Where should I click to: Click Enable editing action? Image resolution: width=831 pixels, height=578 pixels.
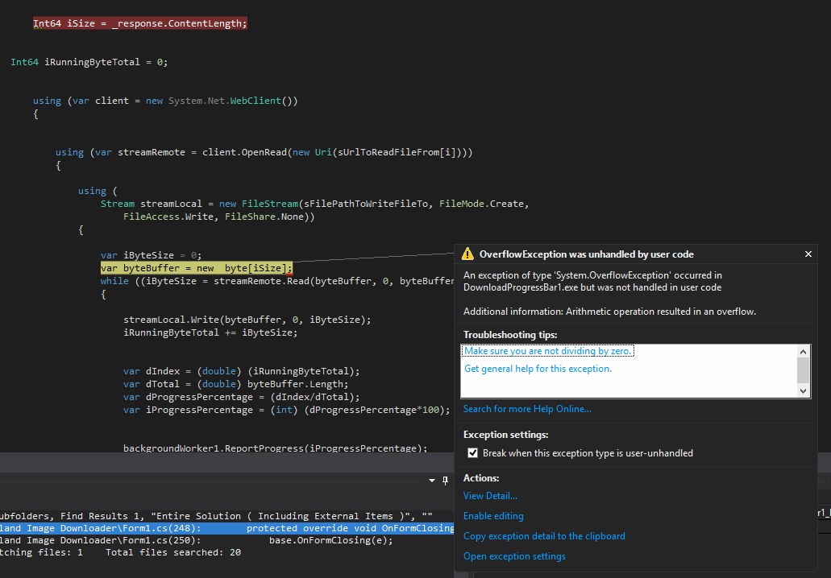tap(493, 516)
